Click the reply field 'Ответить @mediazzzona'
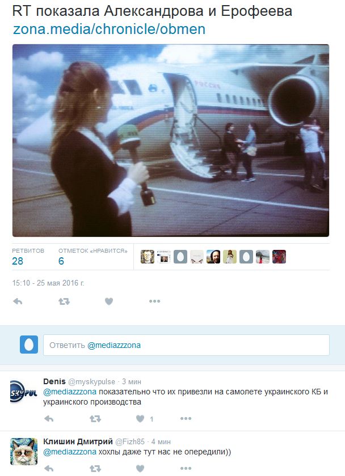This screenshot has width=345, height=476. 186,345
